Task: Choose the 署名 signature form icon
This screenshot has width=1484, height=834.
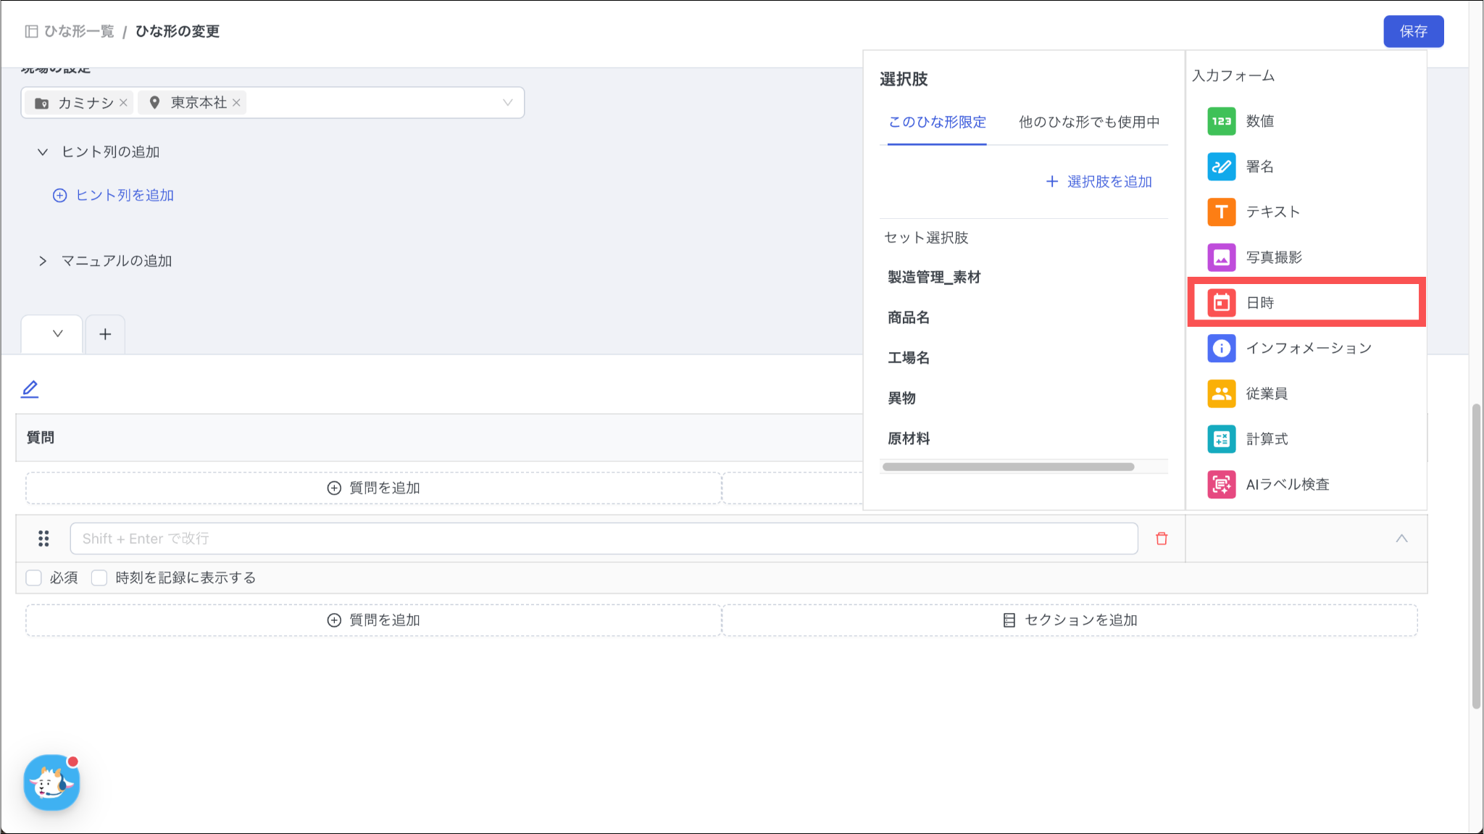Action: pyautogui.click(x=1221, y=167)
